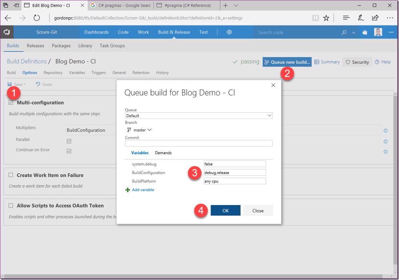Open the Code menu
This screenshot has width=399, height=280.
(x=123, y=32)
